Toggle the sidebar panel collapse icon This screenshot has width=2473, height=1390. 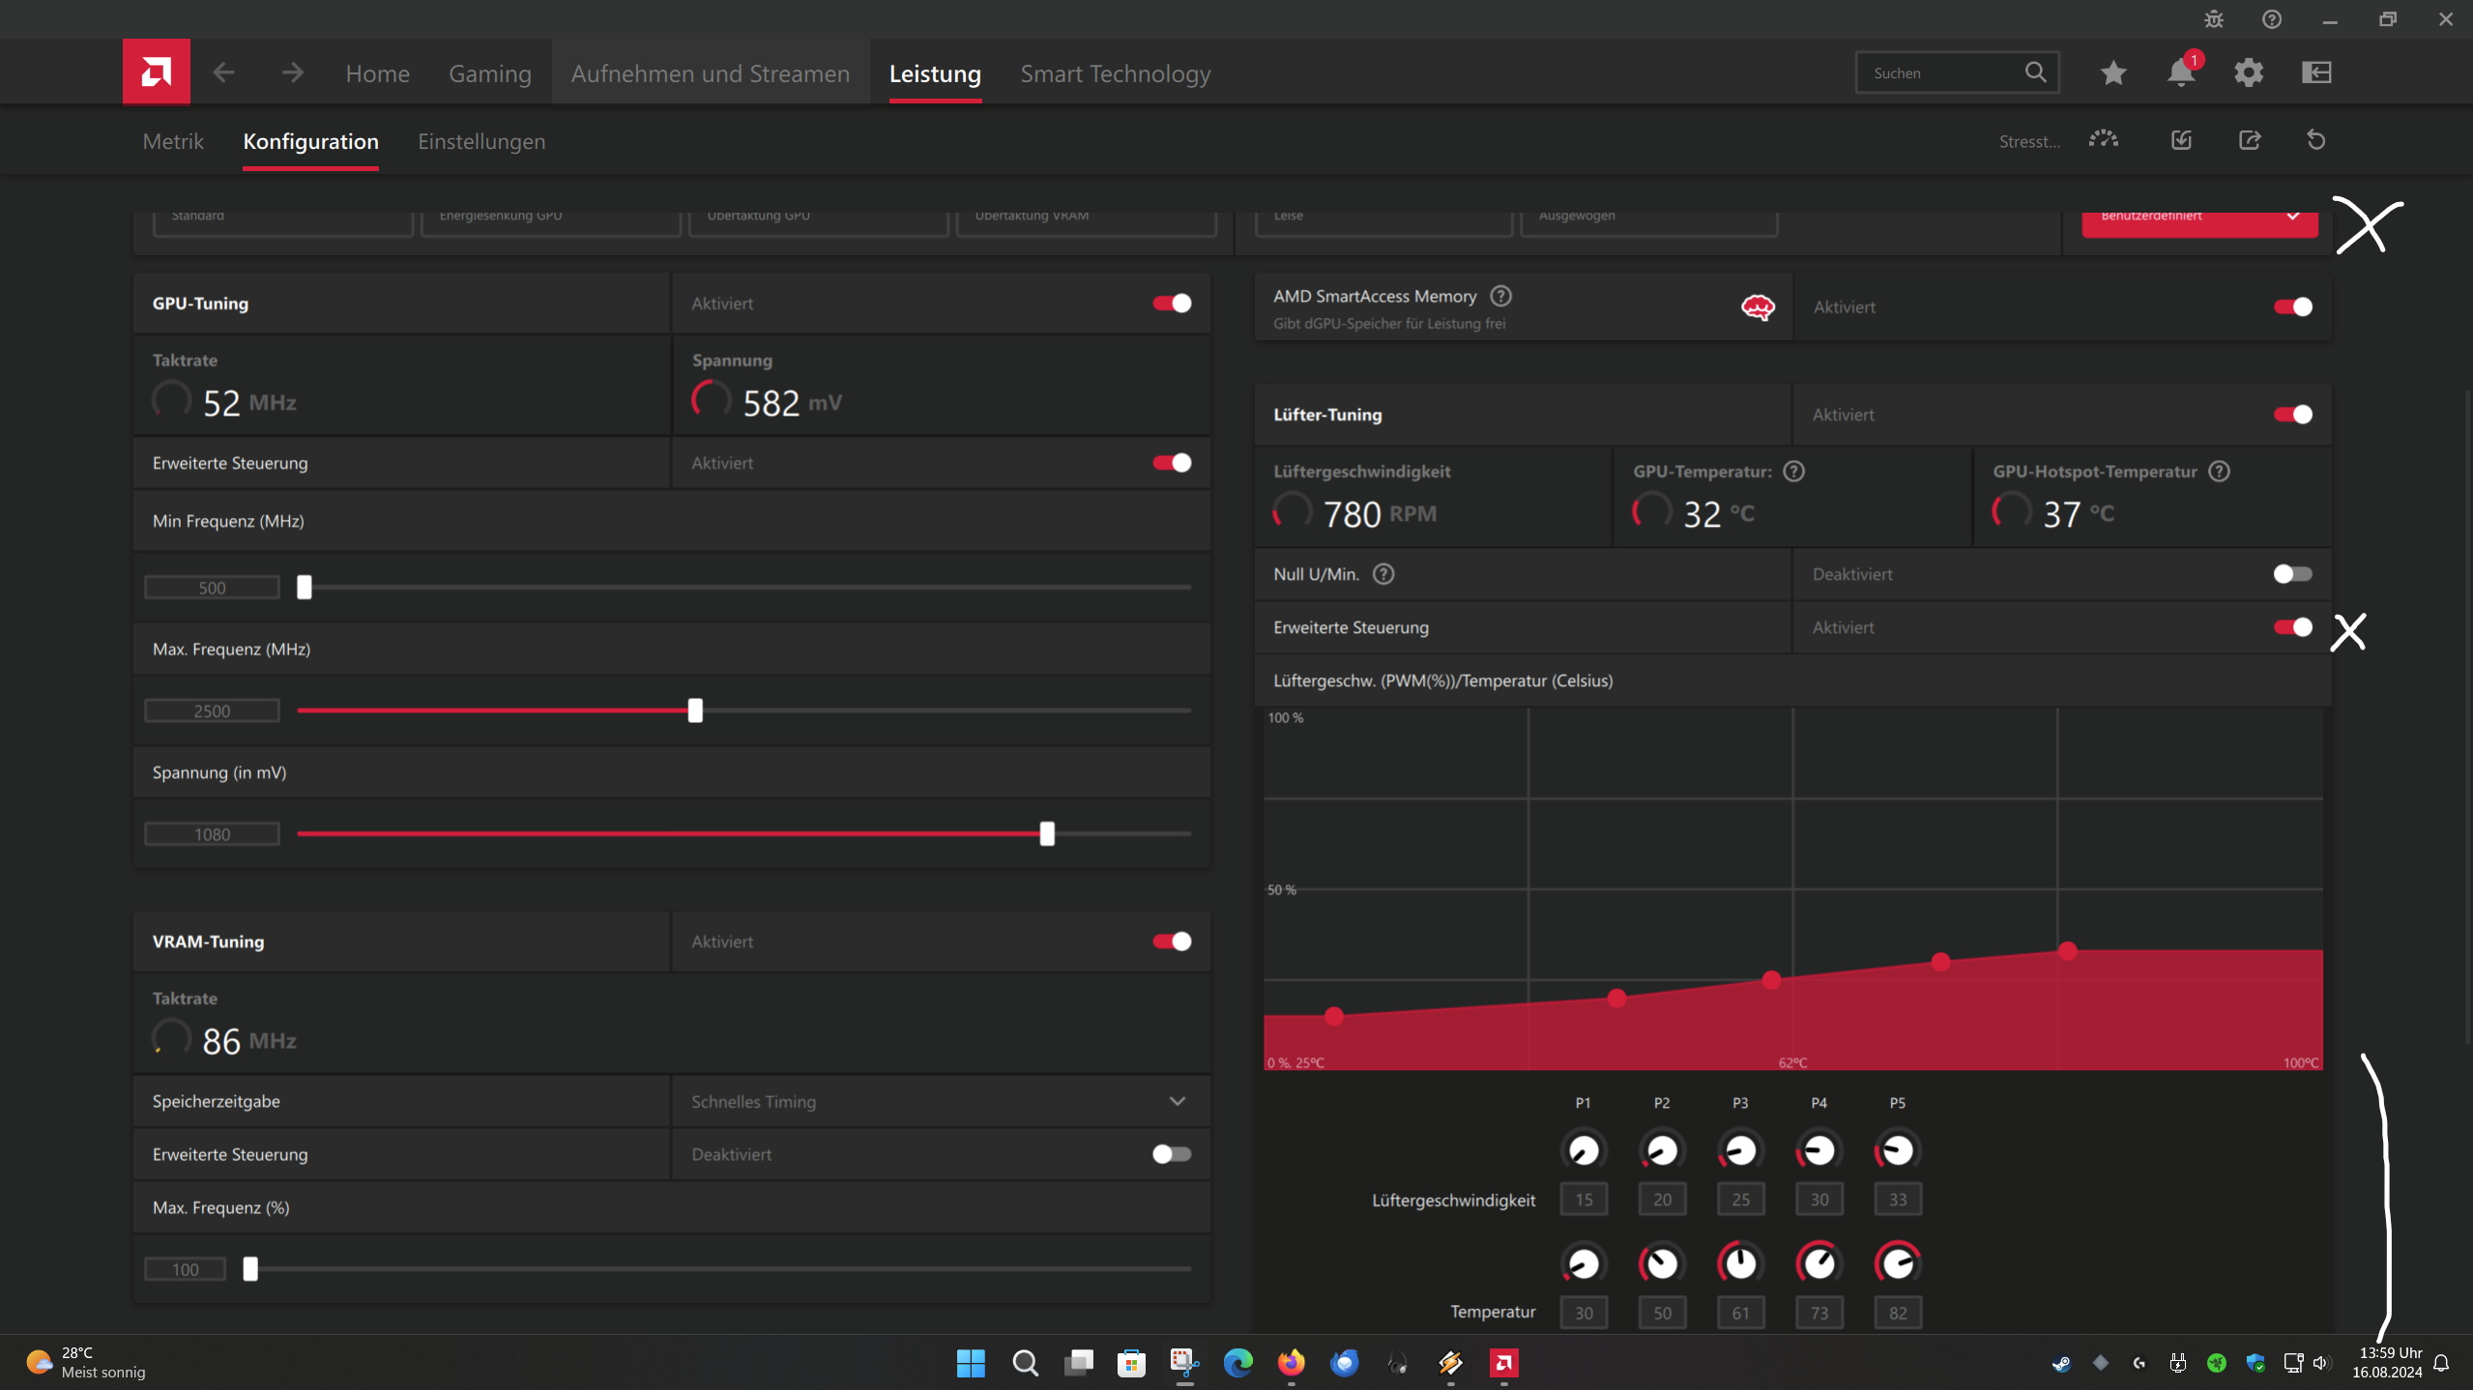tap(2316, 72)
